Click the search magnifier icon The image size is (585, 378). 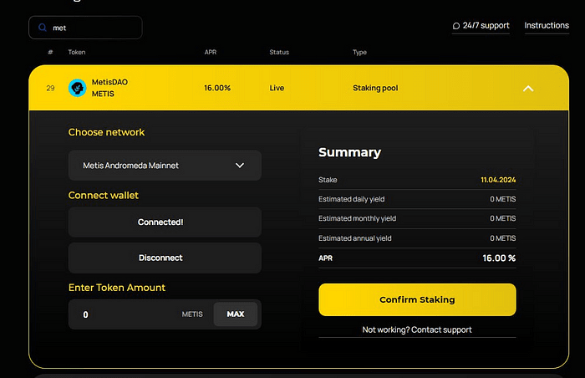[x=43, y=28]
